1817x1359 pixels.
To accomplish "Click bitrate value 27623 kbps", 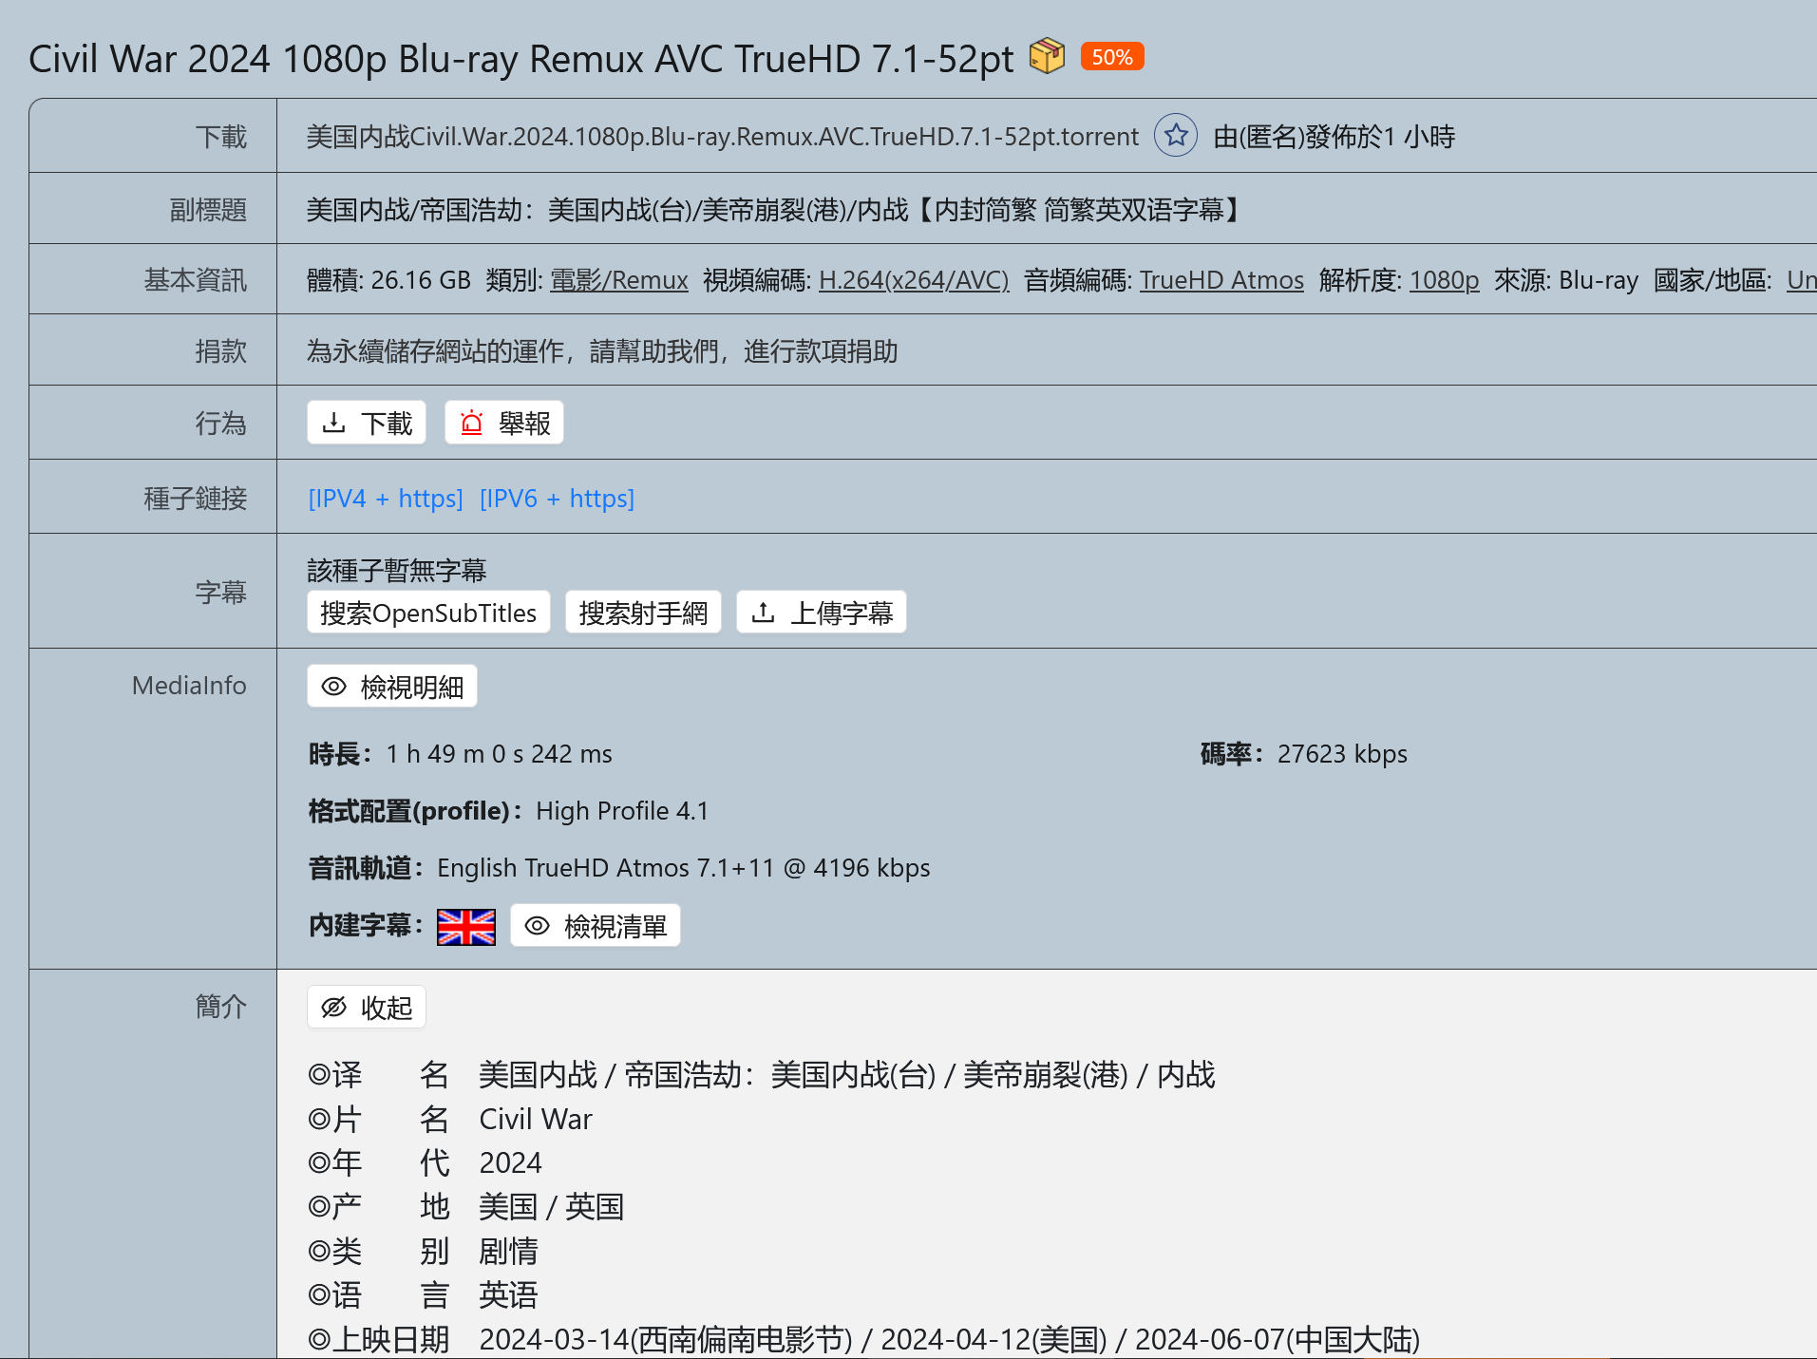I will 1342,754.
